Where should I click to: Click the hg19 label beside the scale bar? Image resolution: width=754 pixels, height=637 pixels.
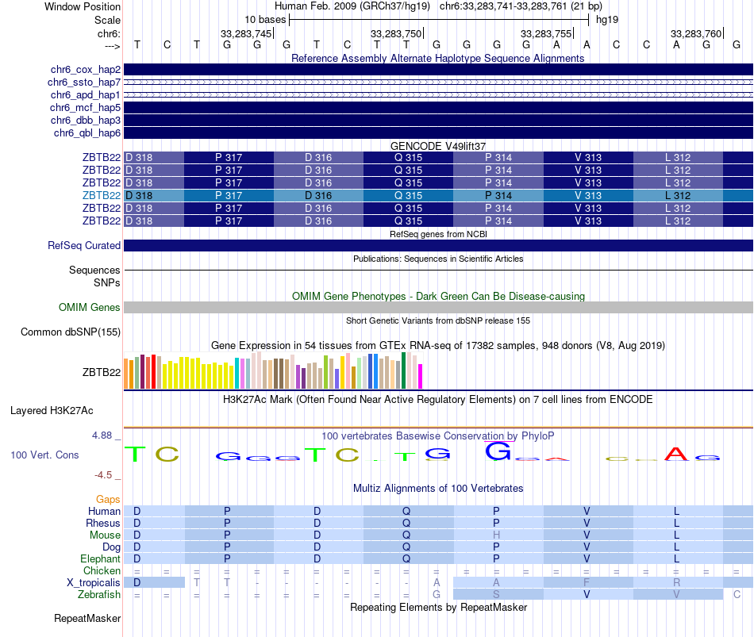point(607,20)
